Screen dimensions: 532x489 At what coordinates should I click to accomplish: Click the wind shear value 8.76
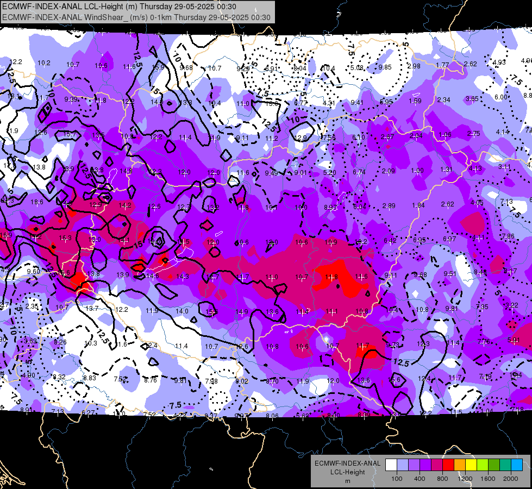click(x=151, y=380)
